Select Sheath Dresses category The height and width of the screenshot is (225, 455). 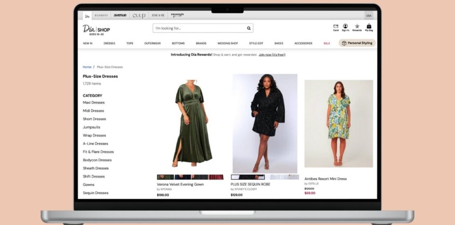[96, 168]
